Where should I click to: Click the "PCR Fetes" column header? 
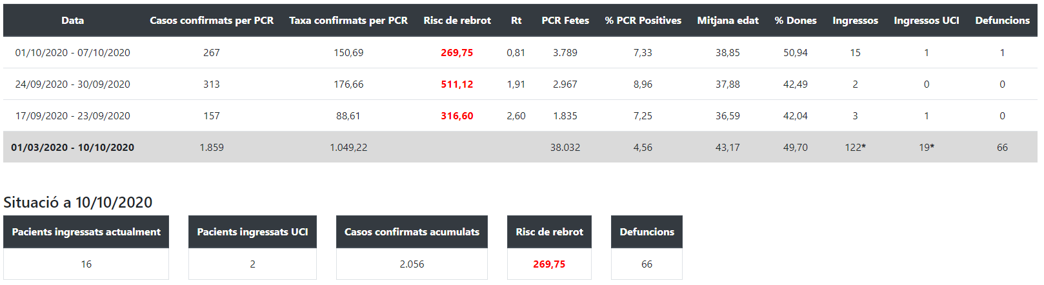565,21
